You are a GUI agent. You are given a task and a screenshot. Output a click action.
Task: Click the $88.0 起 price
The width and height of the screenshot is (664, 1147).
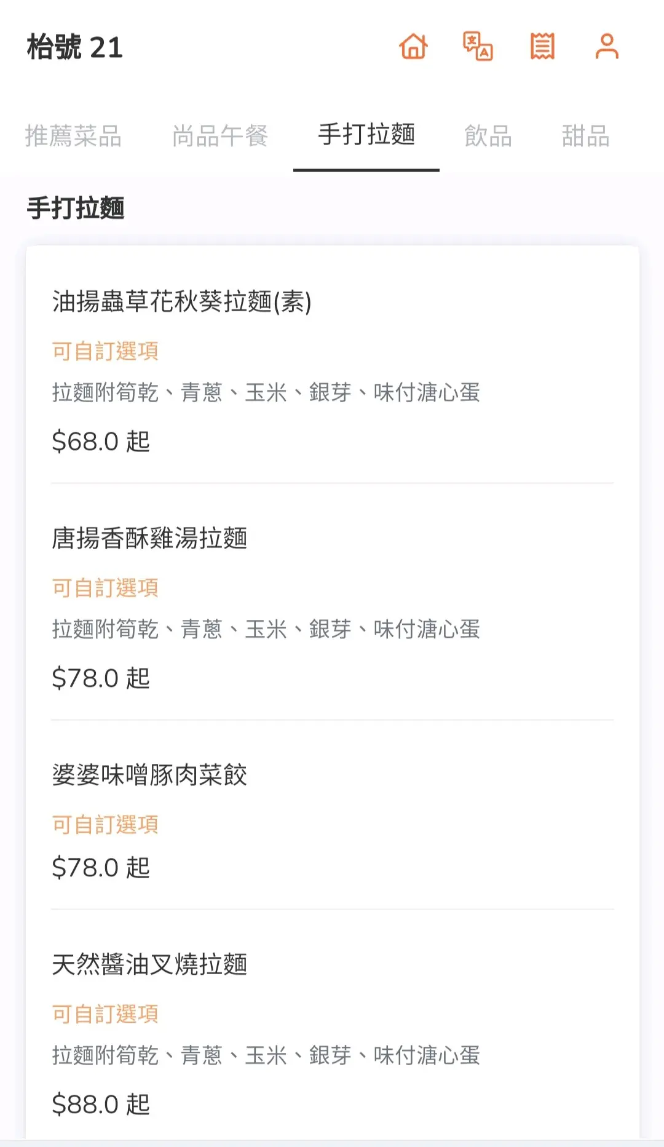click(101, 1105)
